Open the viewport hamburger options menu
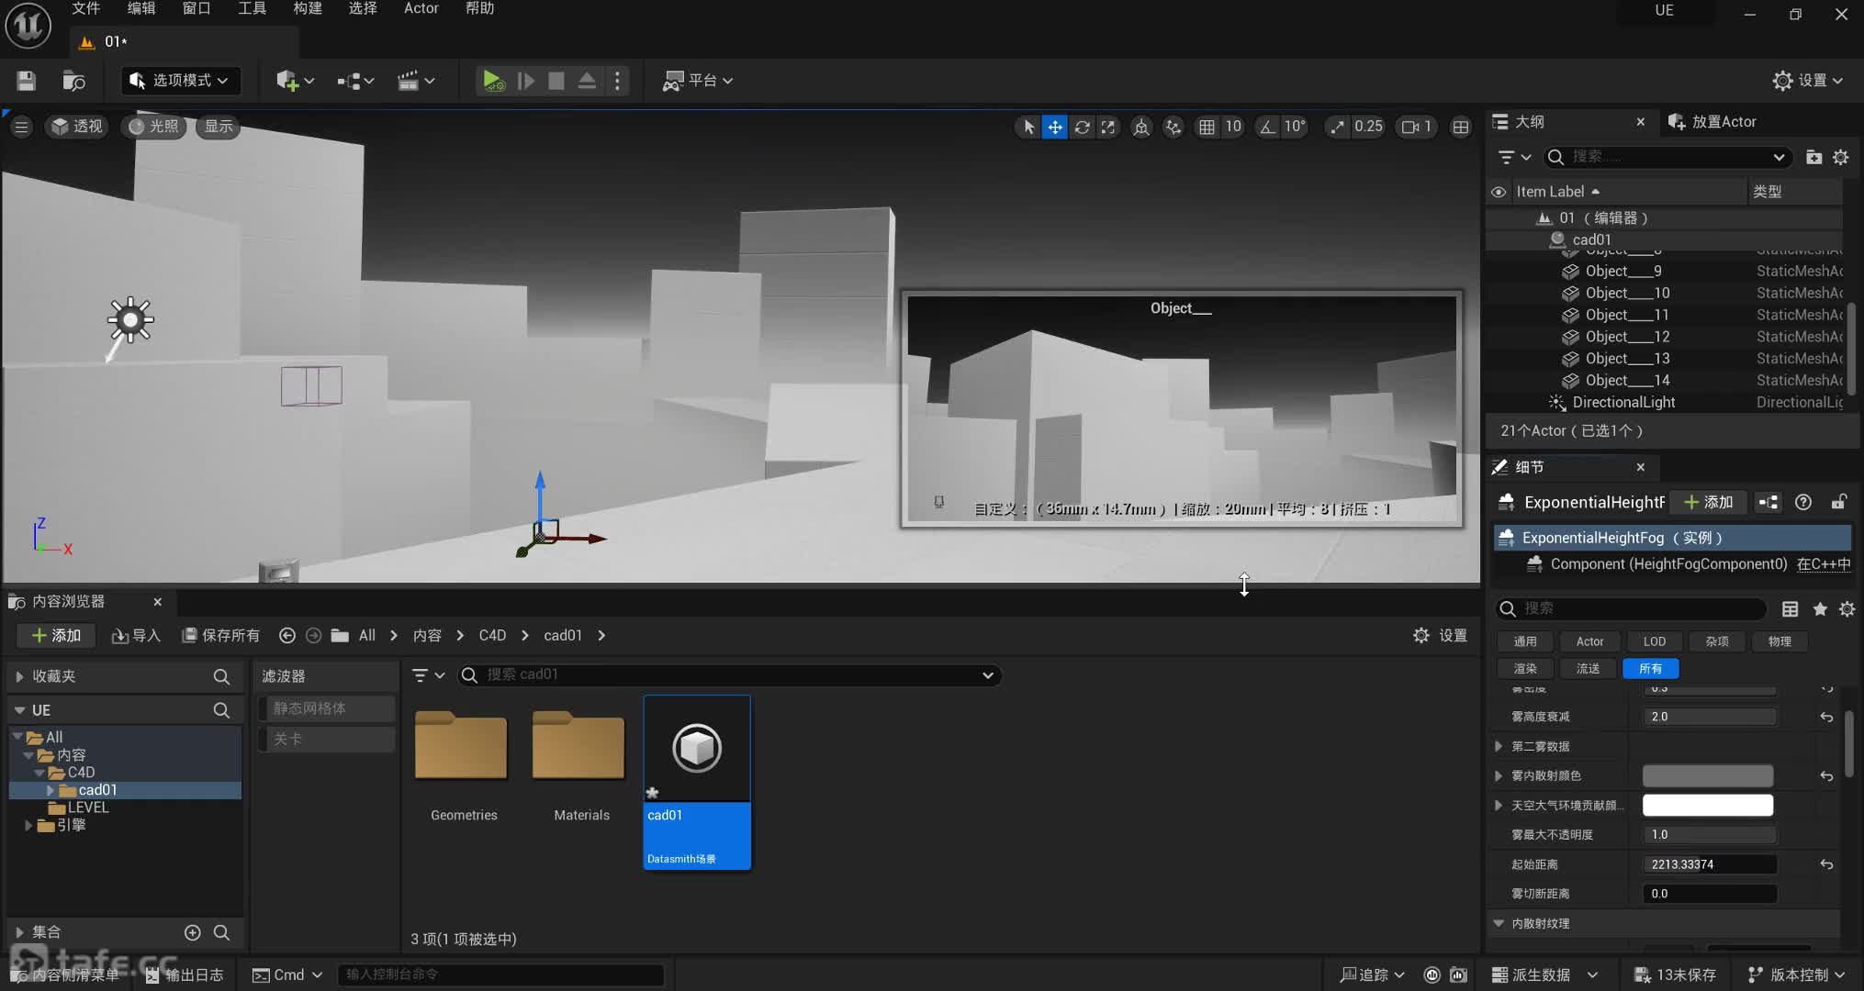The image size is (1864, 991). (x=21, y=127)
